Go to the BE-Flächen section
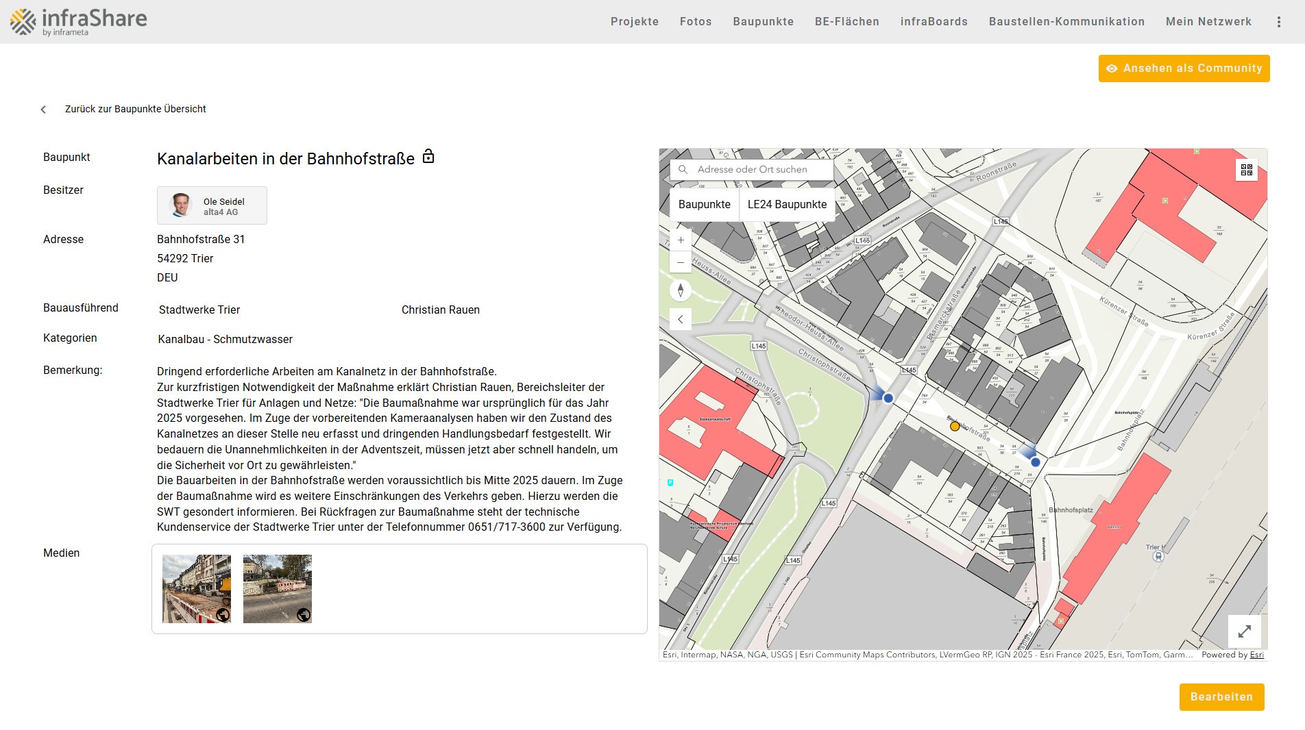 pos(846,22)
